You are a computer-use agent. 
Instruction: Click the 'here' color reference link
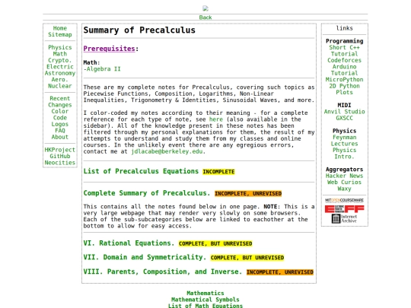click(x=215, y=119)
